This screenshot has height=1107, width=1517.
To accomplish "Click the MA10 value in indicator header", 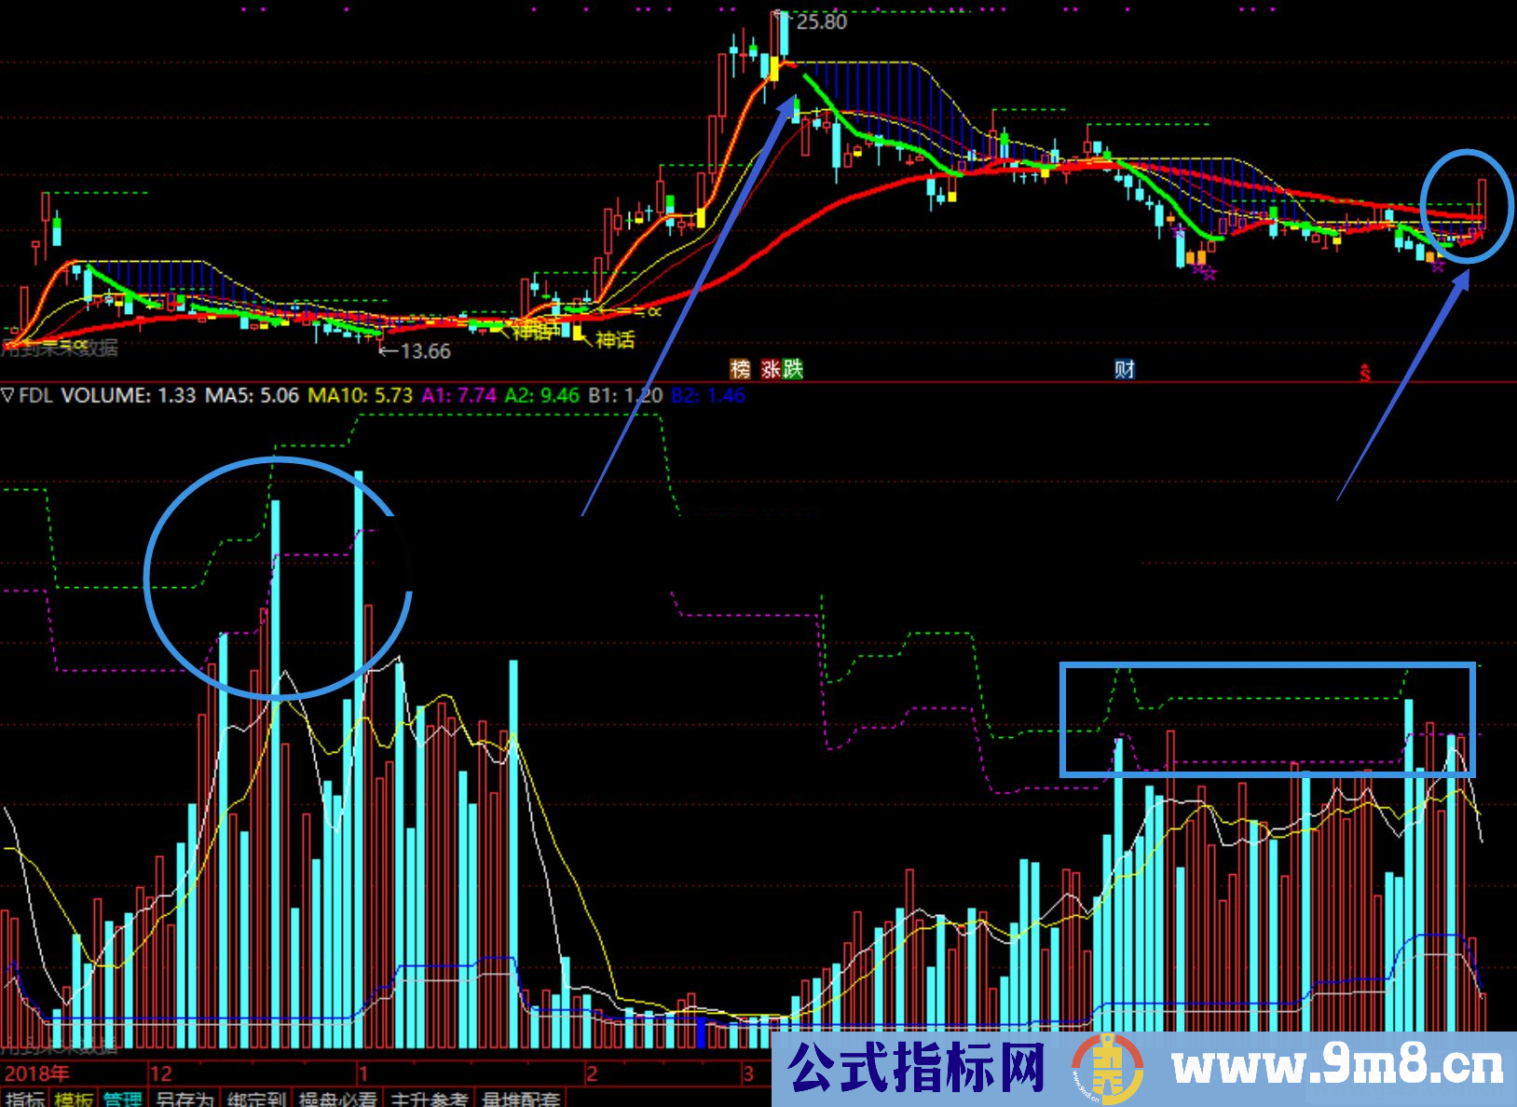I will coord(360,395).
